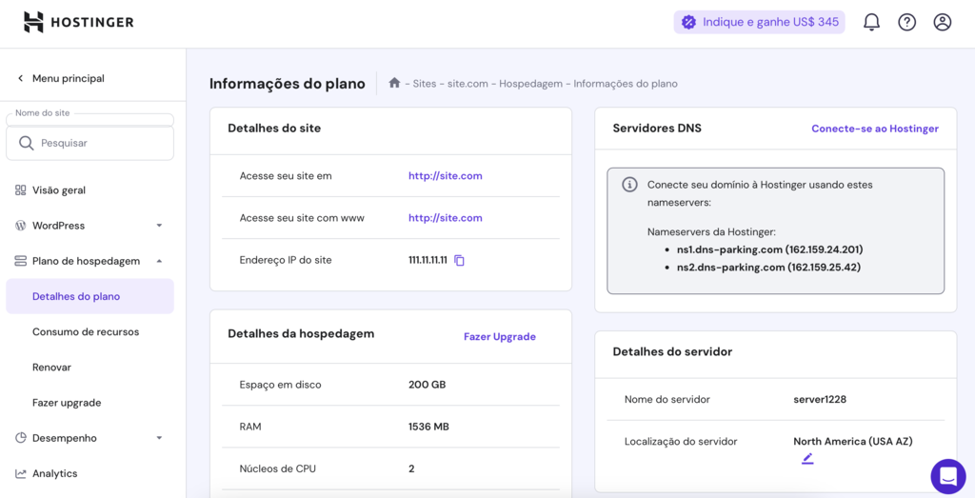
Task: Return to Menu principal
Action: tap(69, 78)
